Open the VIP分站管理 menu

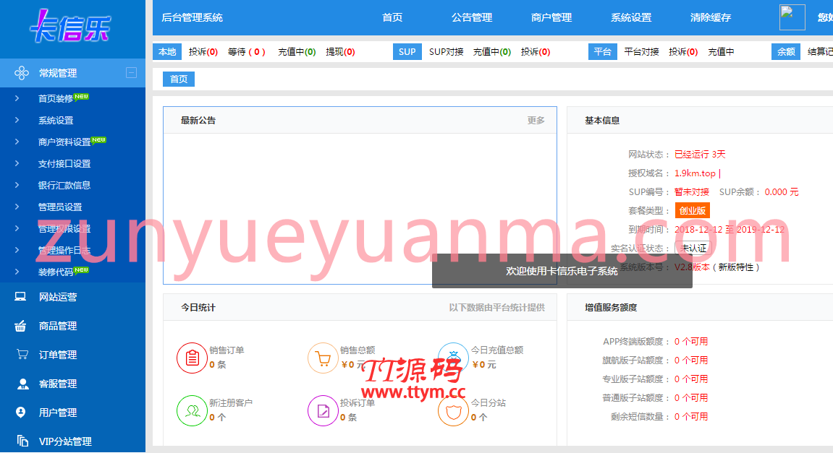tap(65, 441)
